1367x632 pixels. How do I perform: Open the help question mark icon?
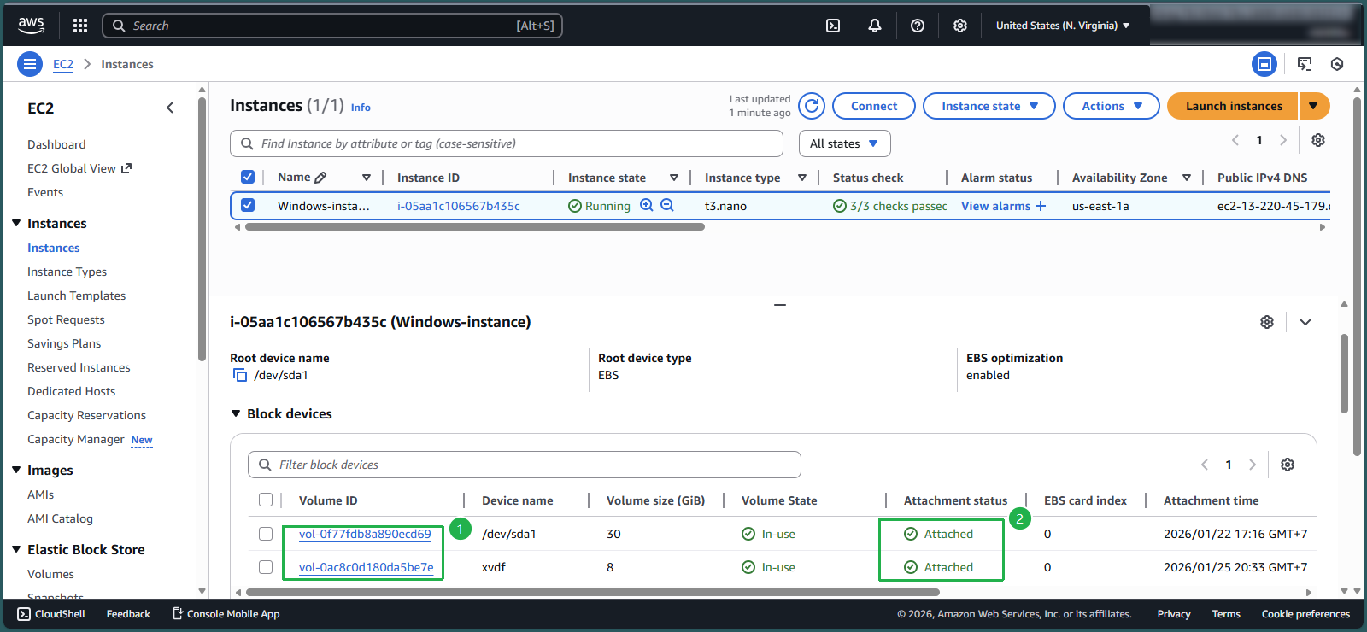(x=918, y=26)
